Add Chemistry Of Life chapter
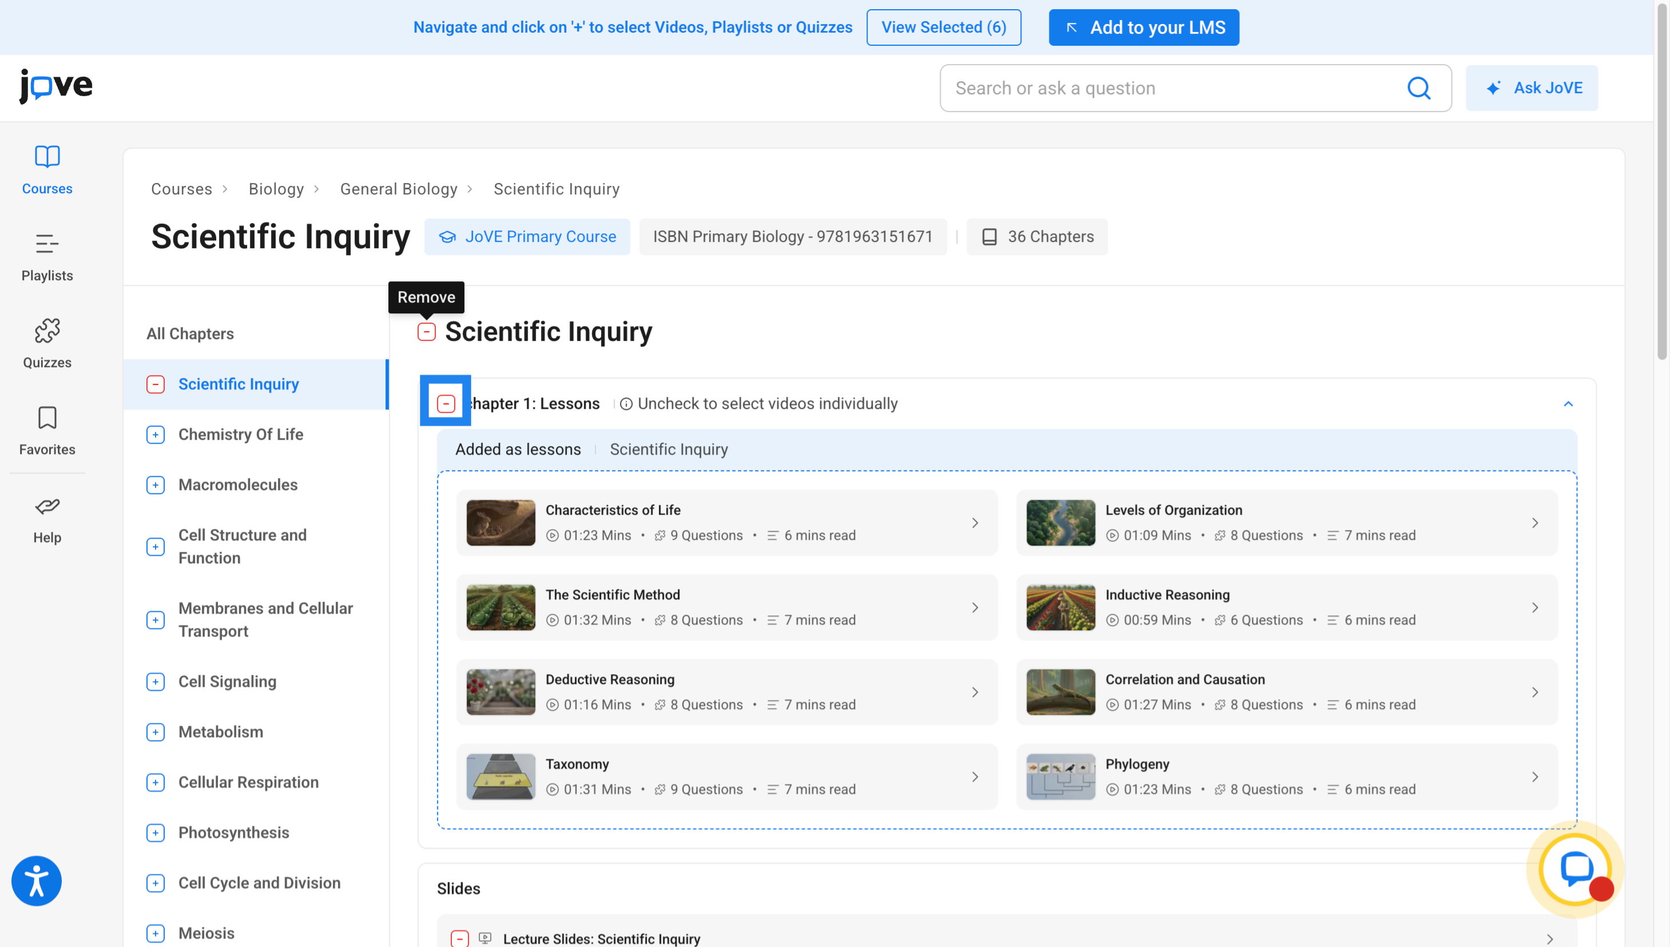Image resolution: width=1670 pixels, height=947 pixels. [x=156, y=435]
